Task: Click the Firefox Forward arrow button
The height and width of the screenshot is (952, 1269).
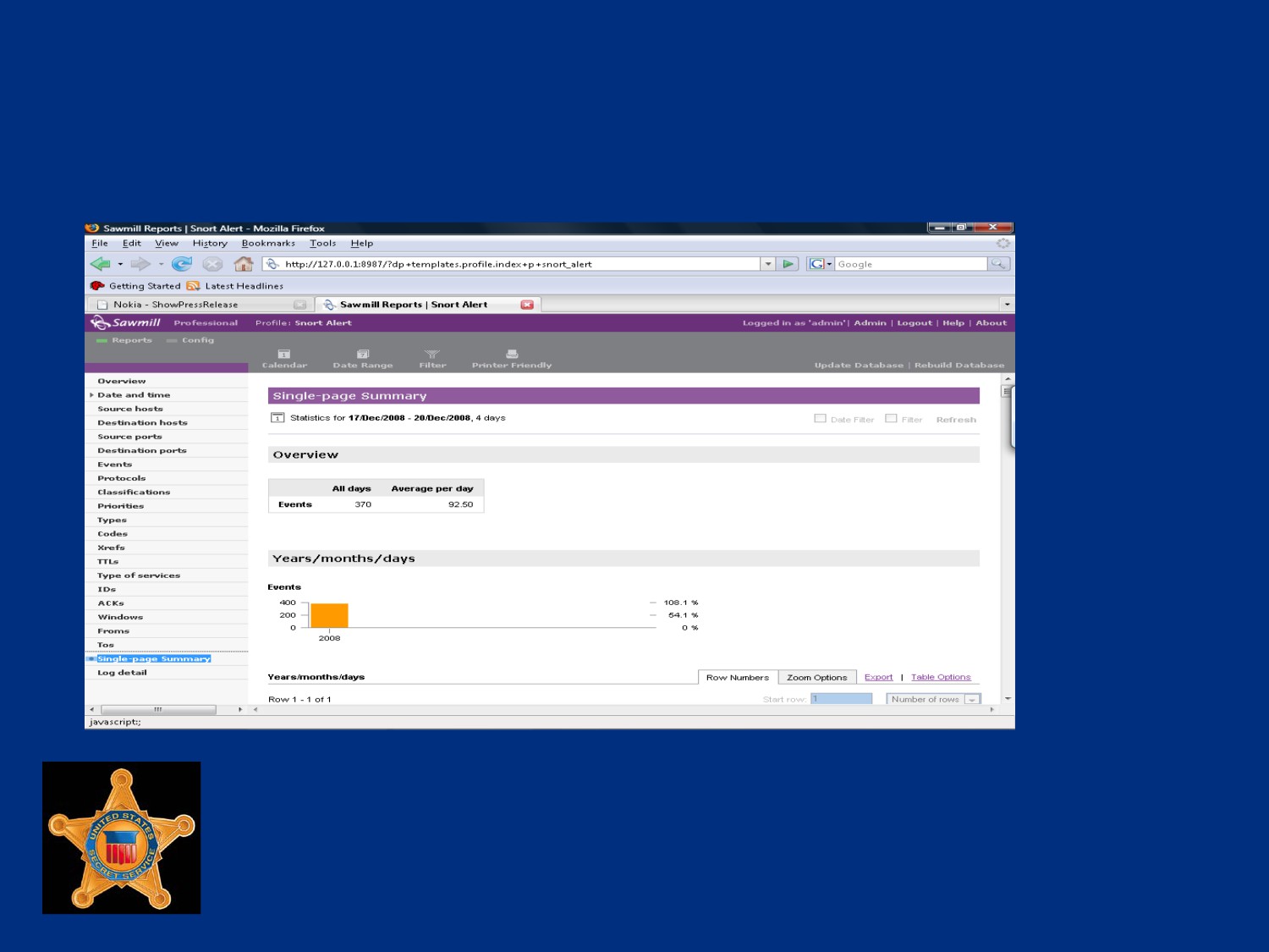Action: (x=140, y=264)
